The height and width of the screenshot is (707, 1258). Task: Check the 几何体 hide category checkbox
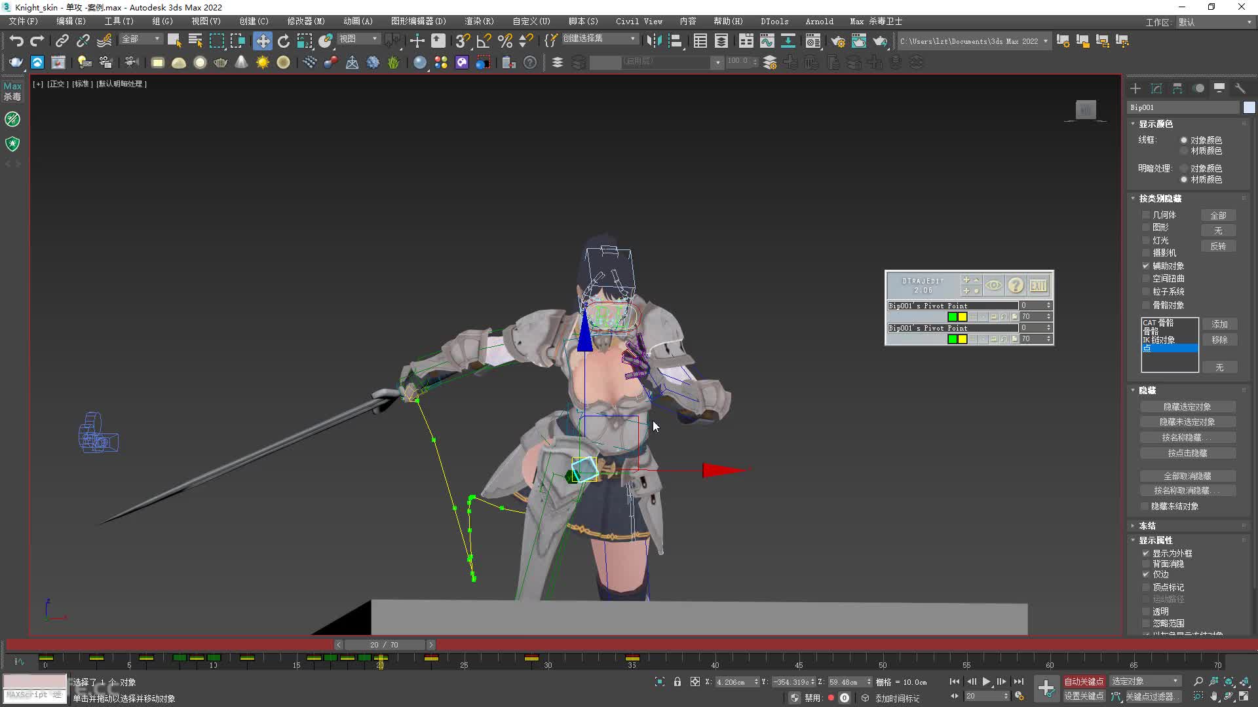[x=1146, y=215]
